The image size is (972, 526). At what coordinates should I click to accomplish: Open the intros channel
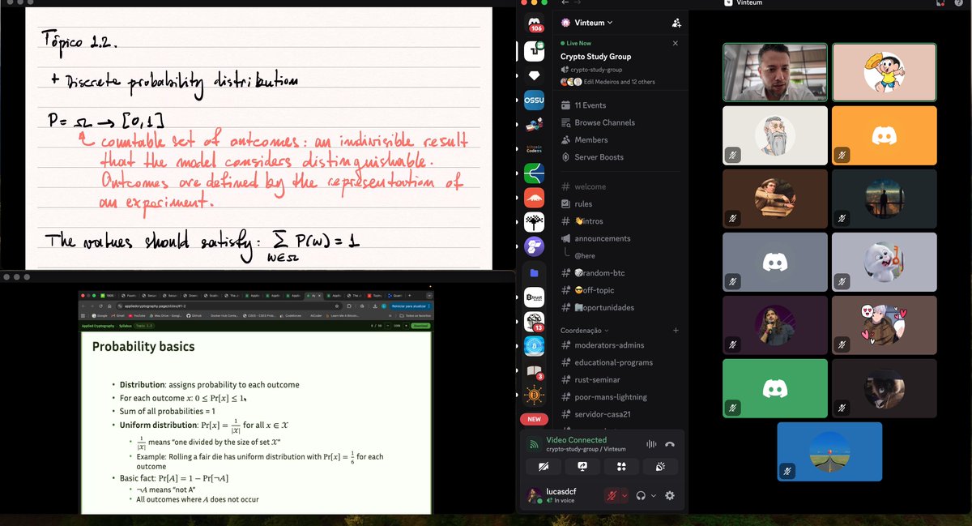click(x=620, y=221)
